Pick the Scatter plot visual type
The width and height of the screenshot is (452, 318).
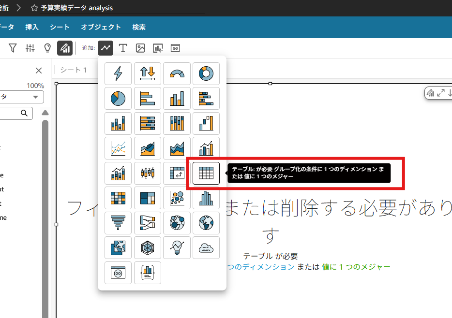[177, 198]
